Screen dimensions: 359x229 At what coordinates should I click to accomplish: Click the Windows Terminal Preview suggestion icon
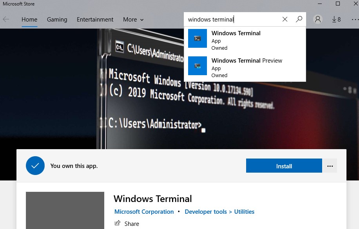click(x=198, y=66)
